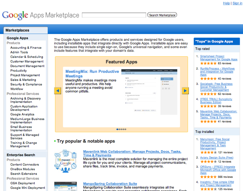The width and height of the screenshot is (243, 191).
Task: Open Medium-Large Business Implementation services
Action: (x=27, y=120)
